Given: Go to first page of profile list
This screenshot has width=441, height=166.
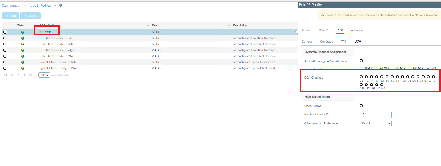Looking at the screenshot, I should click(6, 75).
